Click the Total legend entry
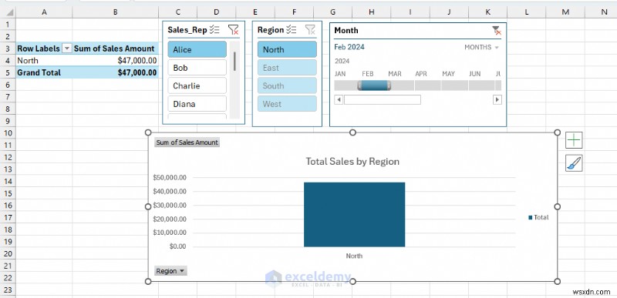 coord(538,217)
